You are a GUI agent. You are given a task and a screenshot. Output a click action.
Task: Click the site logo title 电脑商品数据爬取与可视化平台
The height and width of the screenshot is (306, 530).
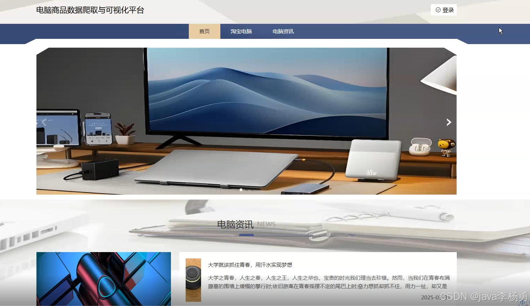click(90, 10)
